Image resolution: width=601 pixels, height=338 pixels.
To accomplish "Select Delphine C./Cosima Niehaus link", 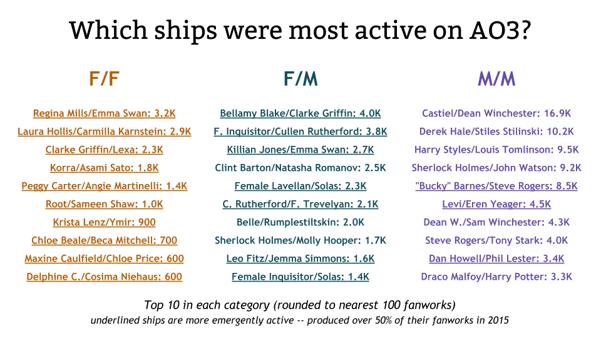I will 105,277.
